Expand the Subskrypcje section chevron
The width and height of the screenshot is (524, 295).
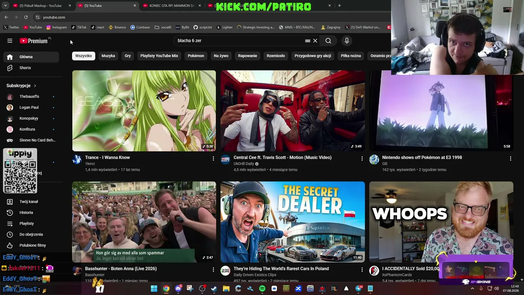pyautogui.click(x=35, y=86)
